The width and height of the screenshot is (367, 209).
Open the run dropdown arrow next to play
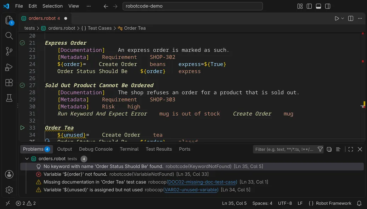coord(343,18)
